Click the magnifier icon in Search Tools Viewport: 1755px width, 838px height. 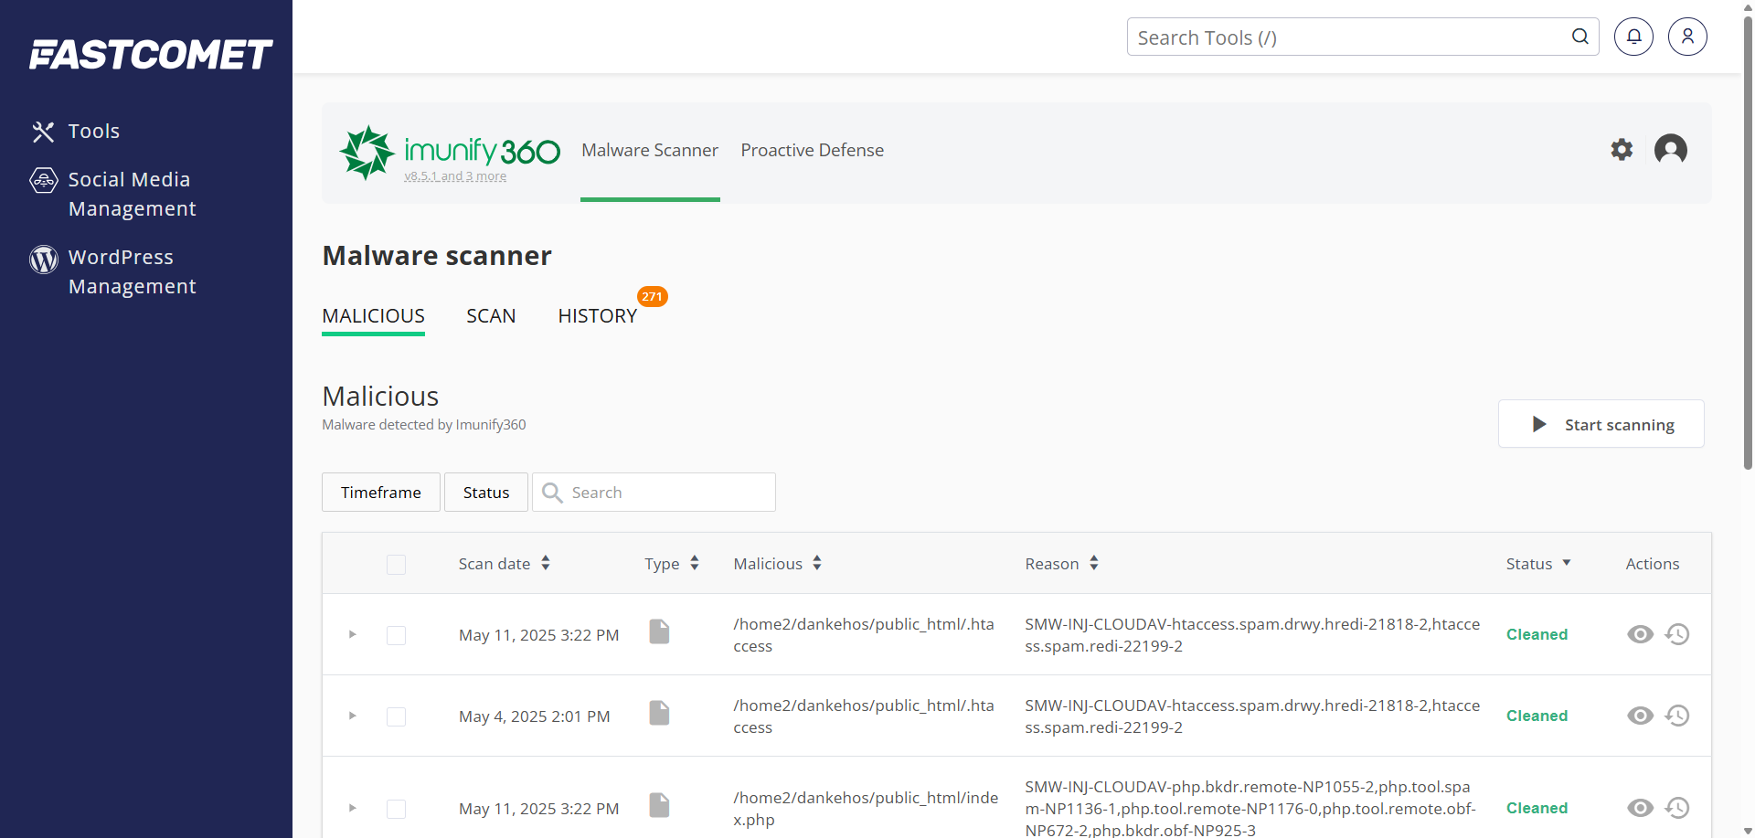pyautogui.click(x=1579, y=37)
